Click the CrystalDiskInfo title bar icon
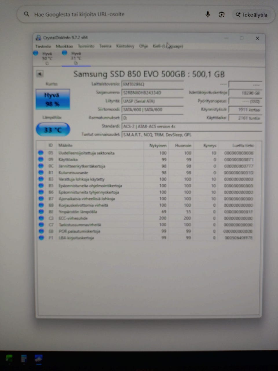 tap(39, 38)
